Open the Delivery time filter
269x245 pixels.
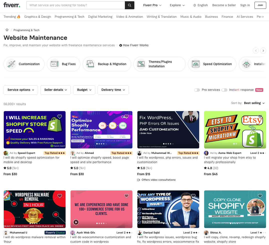(x=113, y=90)
